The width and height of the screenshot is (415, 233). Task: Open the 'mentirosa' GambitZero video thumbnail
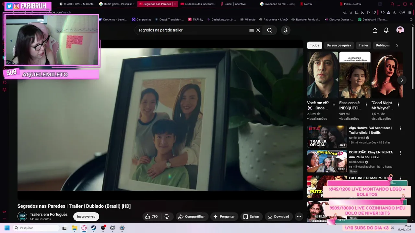(x=327, y=161)
